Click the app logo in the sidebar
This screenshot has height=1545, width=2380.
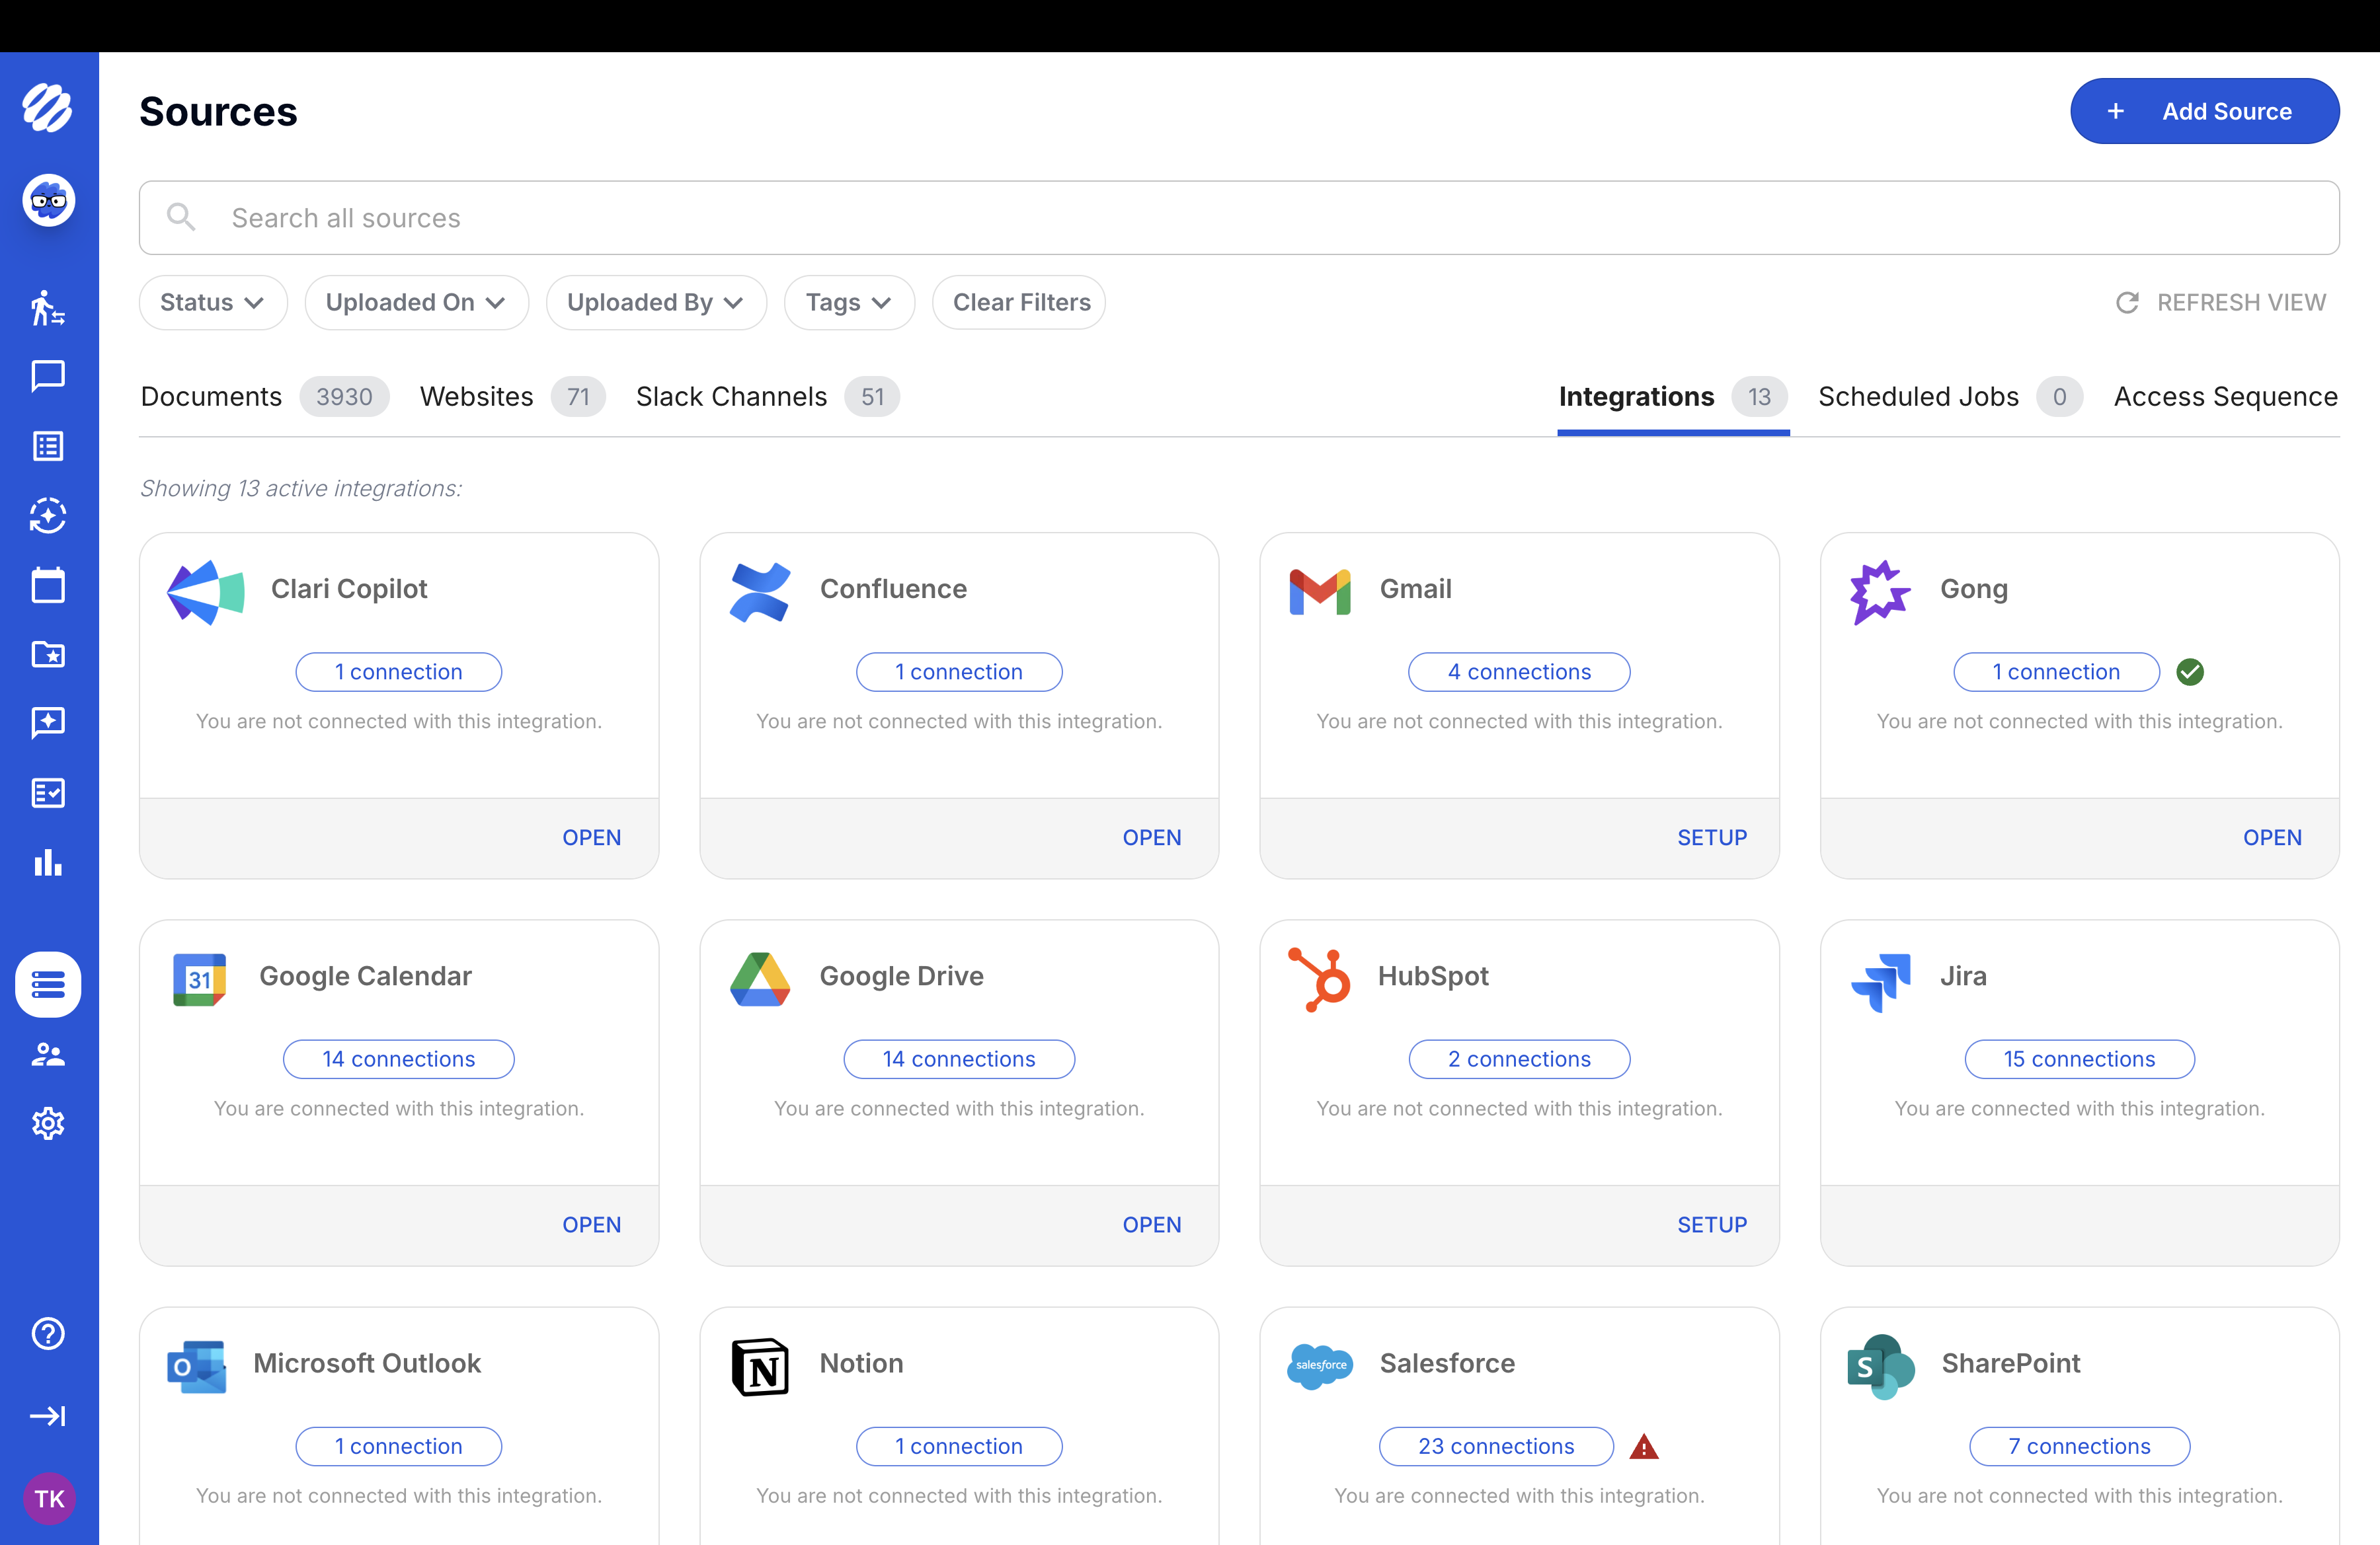[x=48, y=108]
